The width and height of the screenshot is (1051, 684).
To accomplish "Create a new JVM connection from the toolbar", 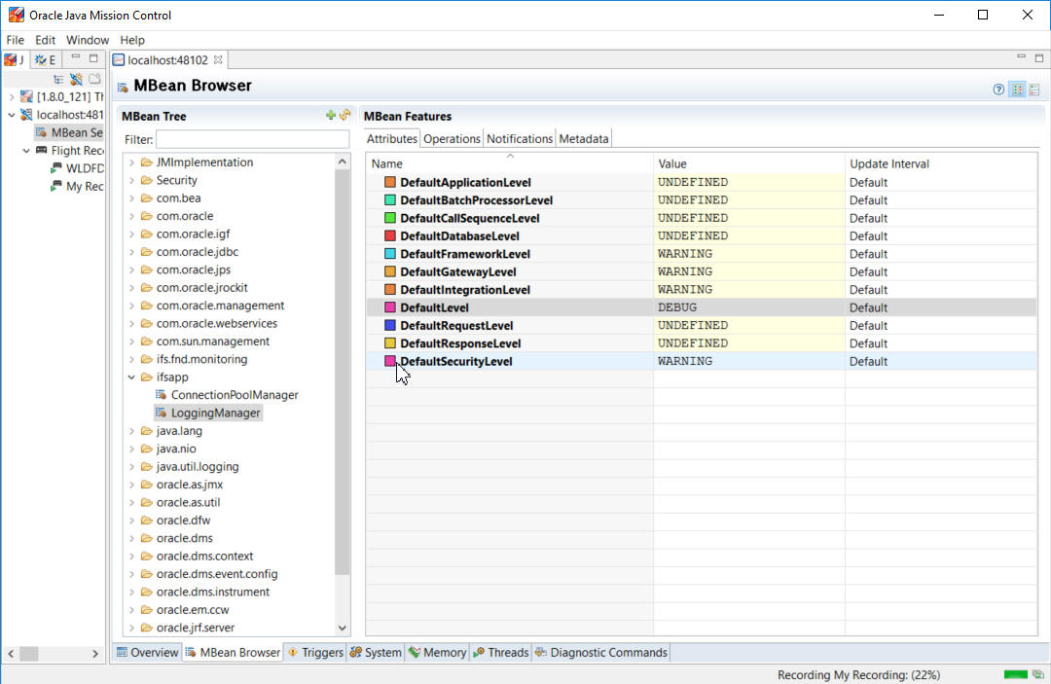I will click(77, 79).
